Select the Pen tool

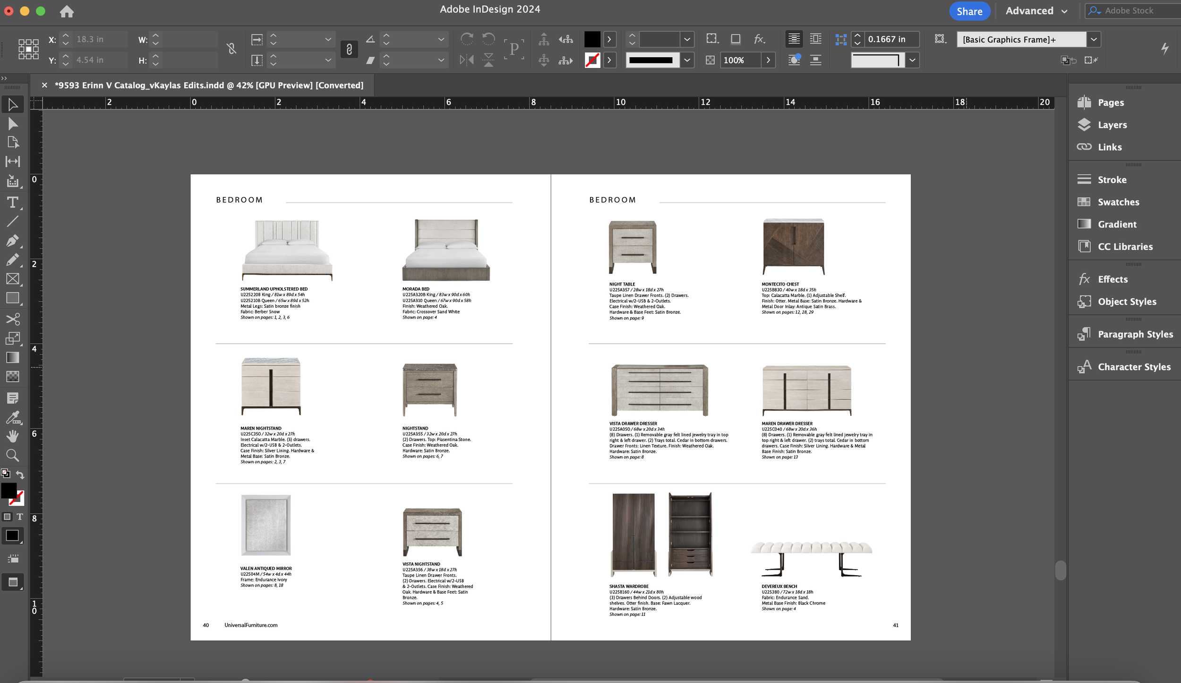click(13, 241)
